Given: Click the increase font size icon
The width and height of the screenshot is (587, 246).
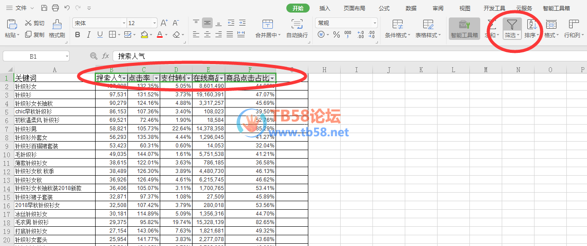Looking at the screenshot, I should click(x=164, y=23).
